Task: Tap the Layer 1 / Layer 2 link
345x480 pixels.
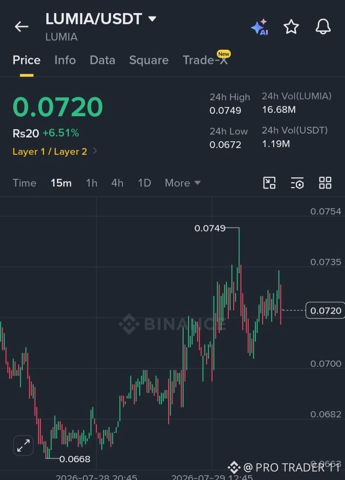Action: click(50, 151)
